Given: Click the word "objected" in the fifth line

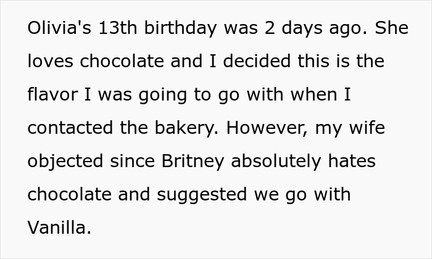Looking at the screenshot, I should click(65, 162).
